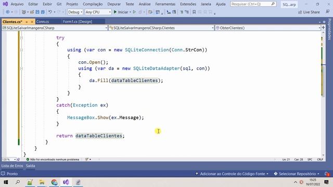Click the Undo arrow icon
333x187 pixels.
click(50, 12)
